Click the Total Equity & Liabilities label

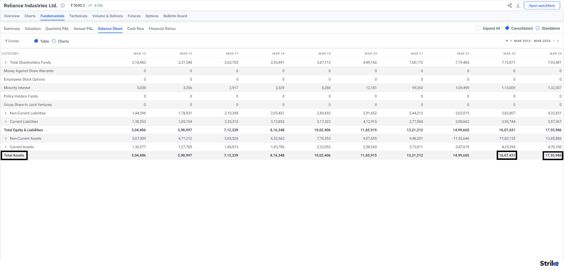(x=23, y=130)
